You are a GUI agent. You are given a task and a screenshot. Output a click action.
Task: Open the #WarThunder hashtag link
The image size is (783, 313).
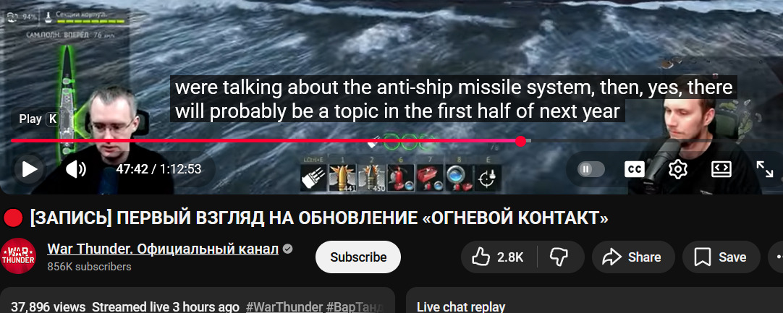click(x=284, y=306)
